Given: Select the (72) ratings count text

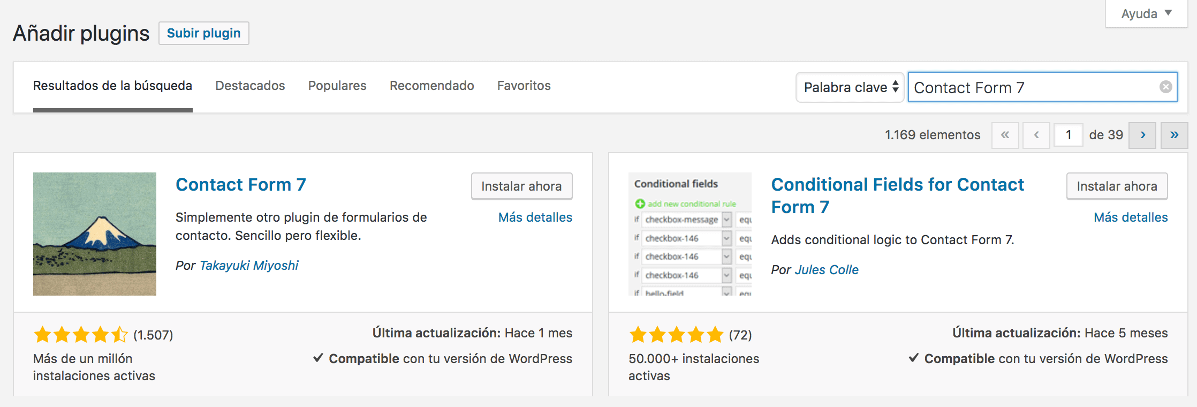Looking at the screenshot, I should point(740,335).
